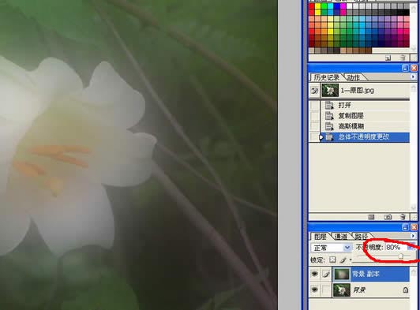This screenshot has height=310, width=420.
Task: Click the 背景 layer thumbnail
Action: pos(342,290)
